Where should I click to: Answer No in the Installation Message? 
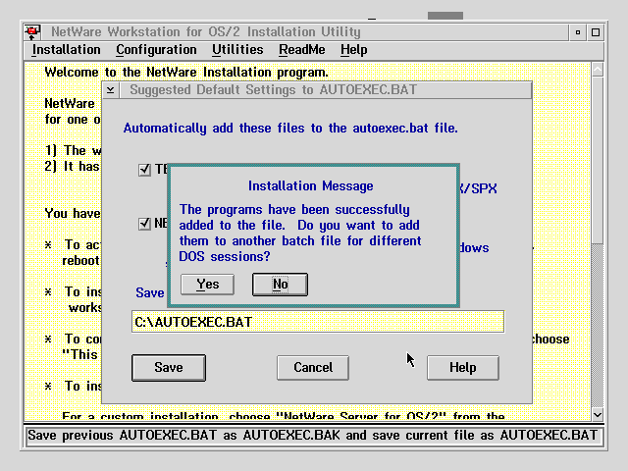(x=280, y=285)
